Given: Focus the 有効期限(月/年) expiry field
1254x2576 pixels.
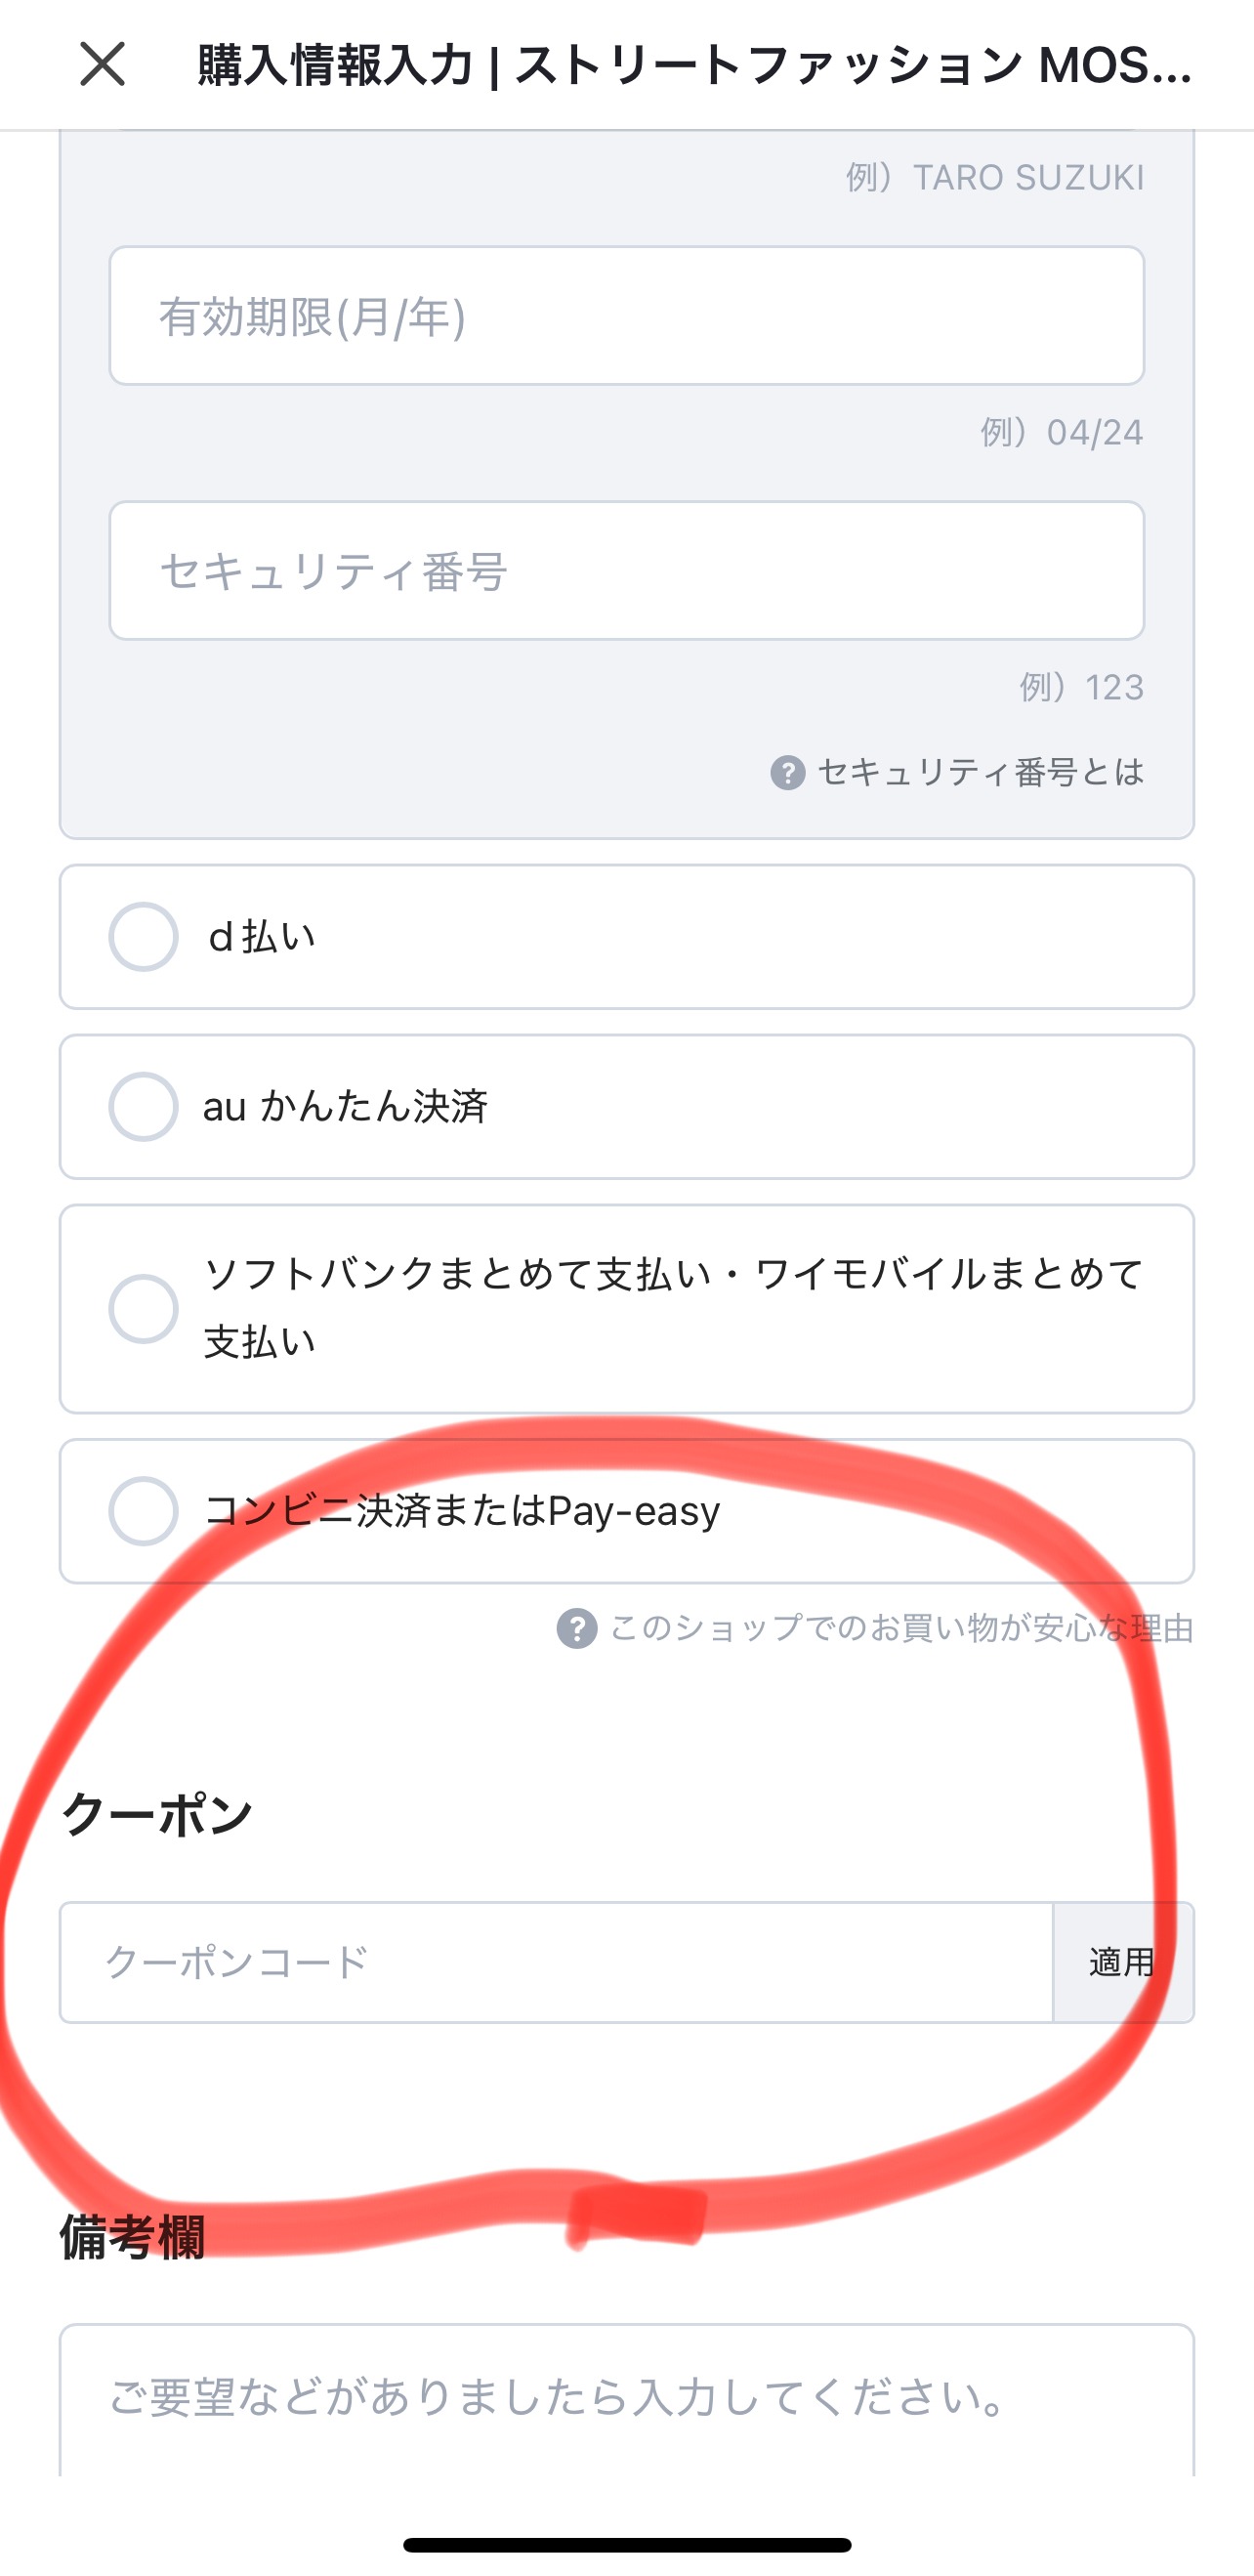Looking at the screenshot, I should [627, 316].
